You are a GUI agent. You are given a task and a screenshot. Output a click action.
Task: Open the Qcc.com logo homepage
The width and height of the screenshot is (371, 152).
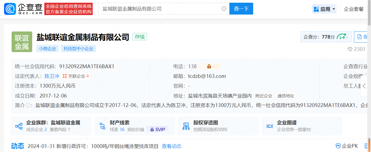tap(24, 9)
